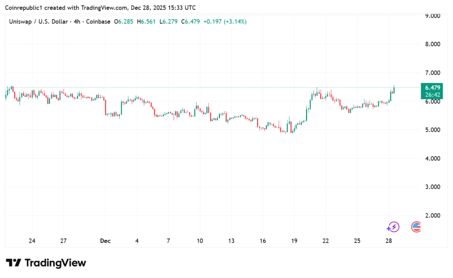Click the 19 date marker on the time axis
The width and height of the screenshot is (453, 278).
click(x=294, y=241)
